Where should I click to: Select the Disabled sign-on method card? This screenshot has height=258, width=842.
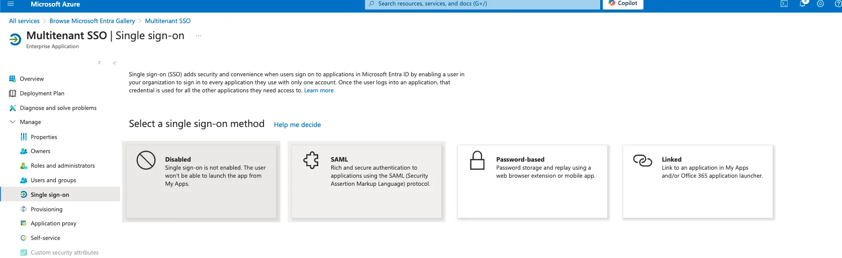click(201, 182)
